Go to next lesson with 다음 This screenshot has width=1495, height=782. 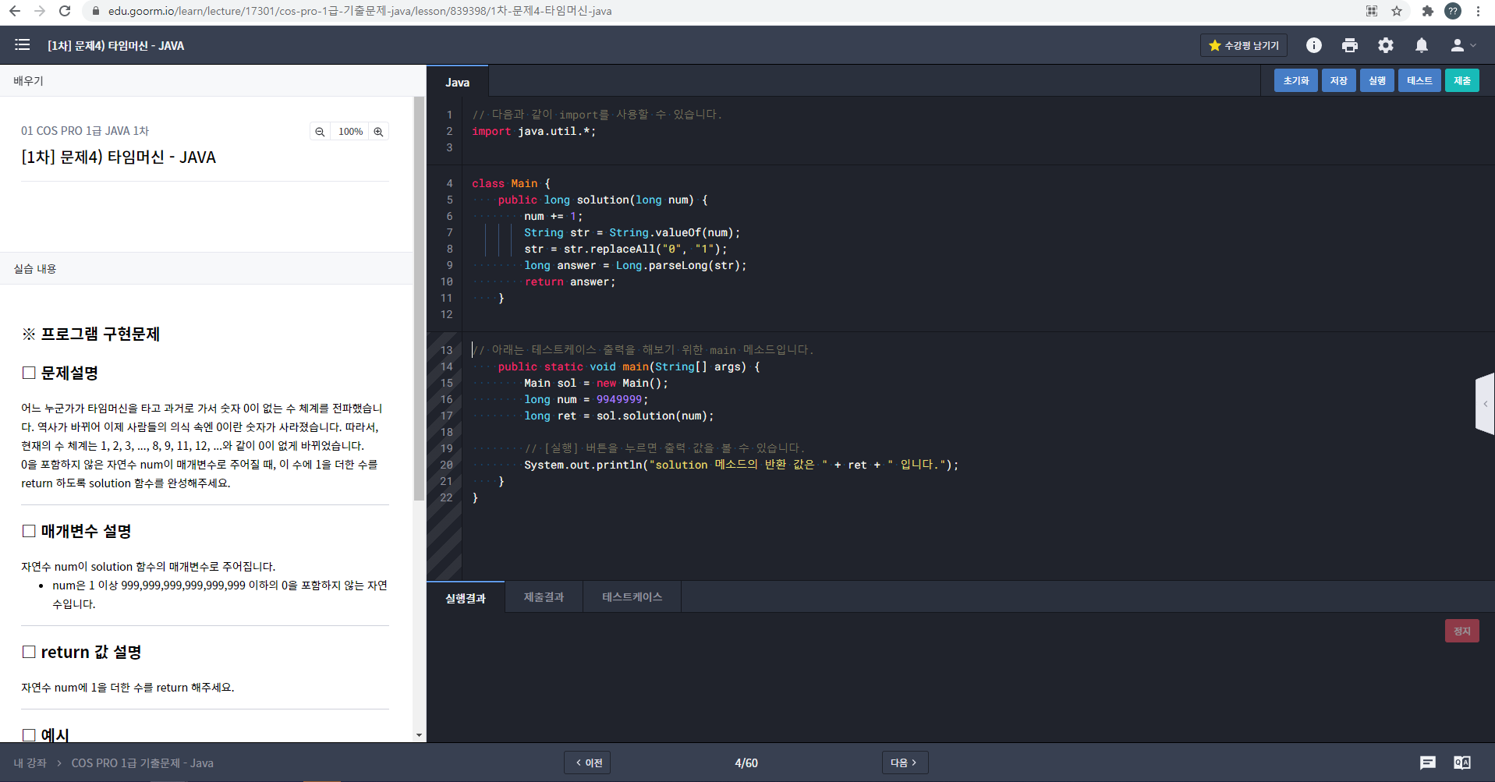(x=905, y=763)
